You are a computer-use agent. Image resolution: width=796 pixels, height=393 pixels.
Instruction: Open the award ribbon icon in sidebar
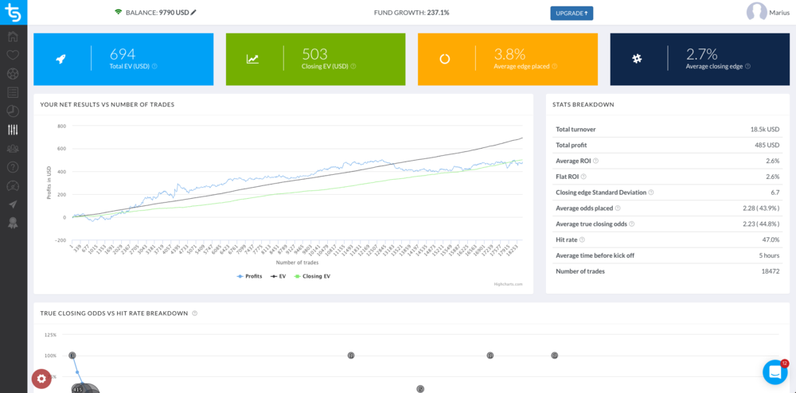(x=14, y=223)
